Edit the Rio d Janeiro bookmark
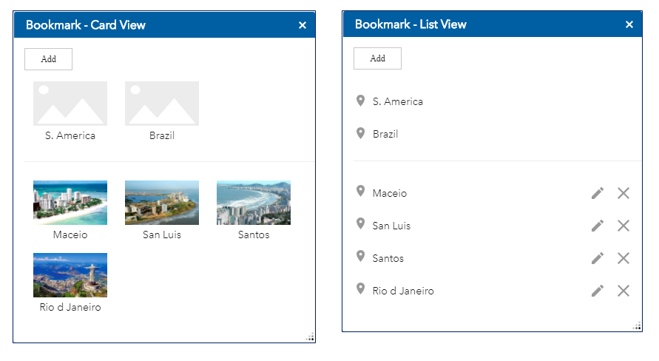Screen dimensions: 659x361 (x=598, y=291)
